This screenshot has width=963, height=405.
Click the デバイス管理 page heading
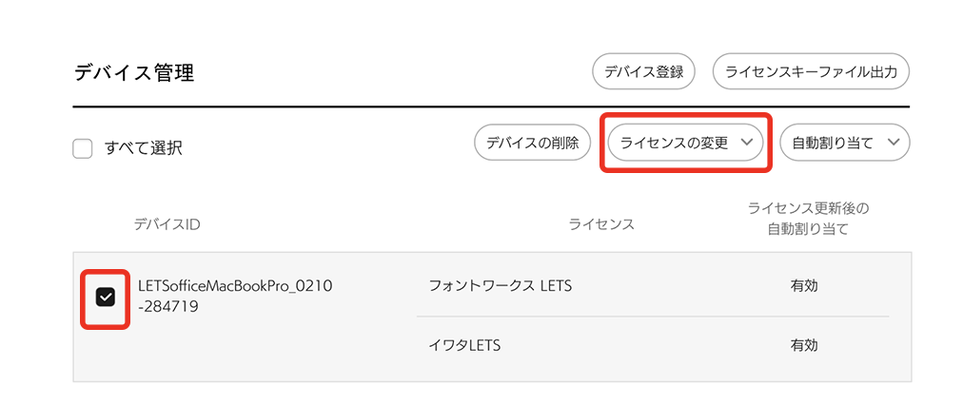(134, 72)
